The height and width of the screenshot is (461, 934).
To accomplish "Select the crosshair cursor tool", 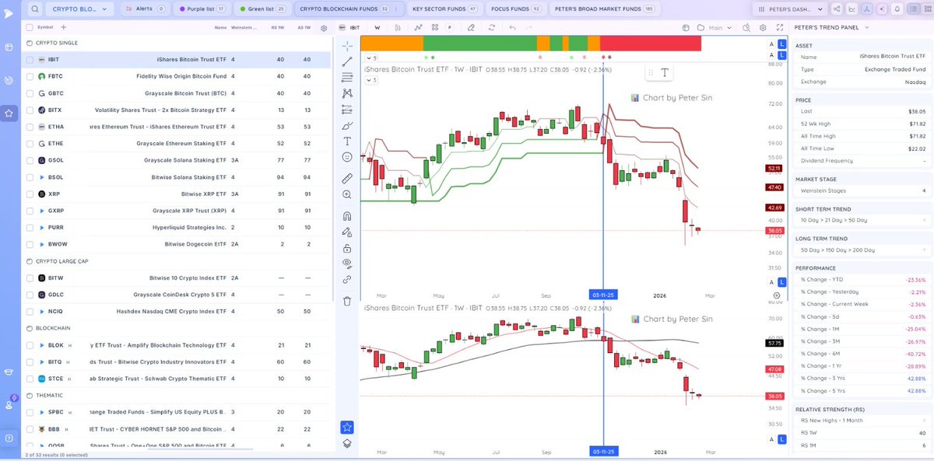I will point(347,46).
